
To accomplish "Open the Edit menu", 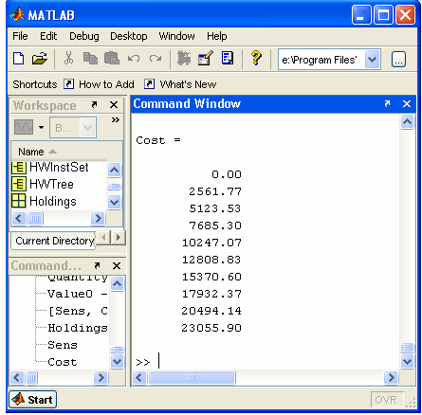I will [x=48, y=36].
